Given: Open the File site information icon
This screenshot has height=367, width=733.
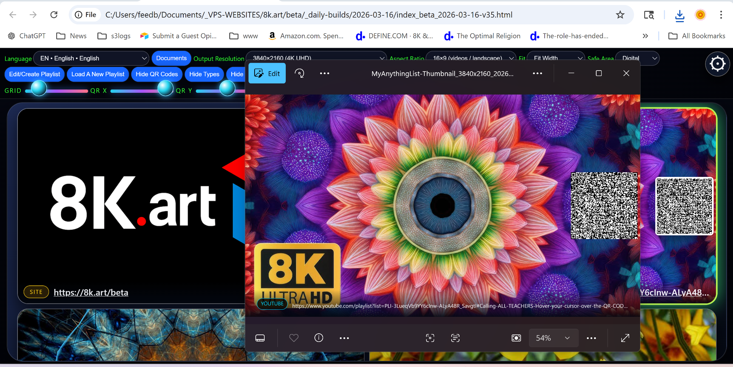Looking at the screenshot, I should click(85, 15).
